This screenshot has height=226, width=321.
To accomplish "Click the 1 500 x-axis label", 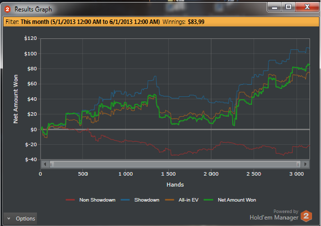I will 168,174.
